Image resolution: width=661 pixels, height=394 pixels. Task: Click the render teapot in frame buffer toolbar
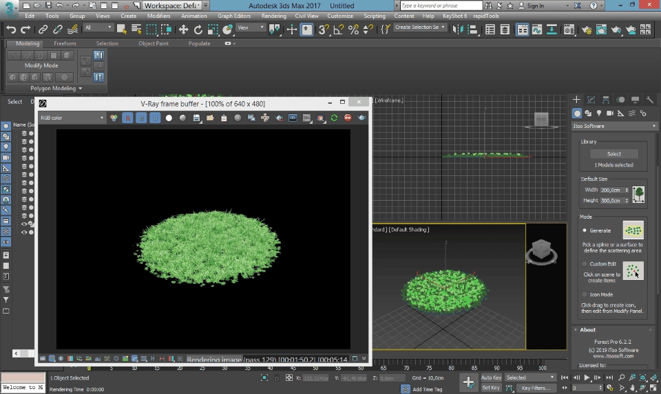tap(361, 118)
